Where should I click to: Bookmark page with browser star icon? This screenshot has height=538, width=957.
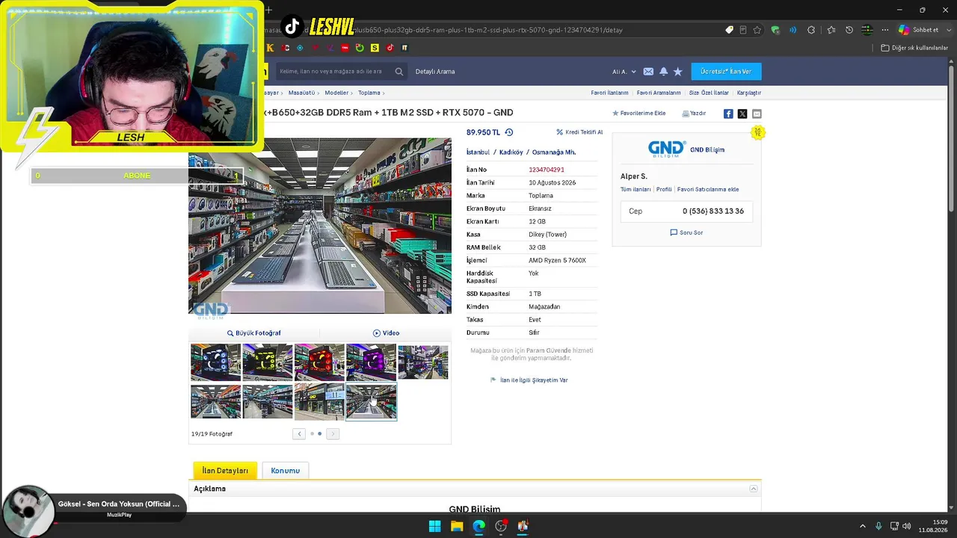(757, 30)
